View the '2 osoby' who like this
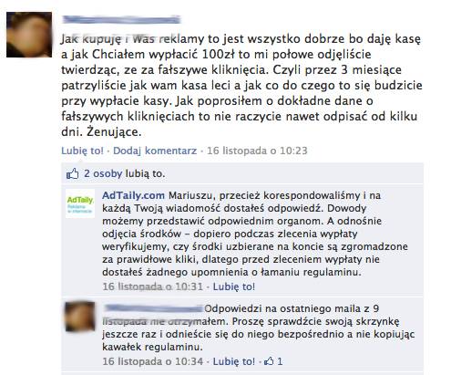451x375 pixels. click(103, 173)
